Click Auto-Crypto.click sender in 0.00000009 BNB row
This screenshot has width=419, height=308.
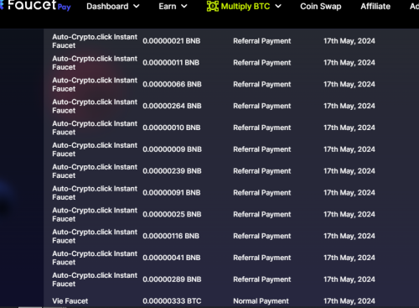[x=95, y=149]
